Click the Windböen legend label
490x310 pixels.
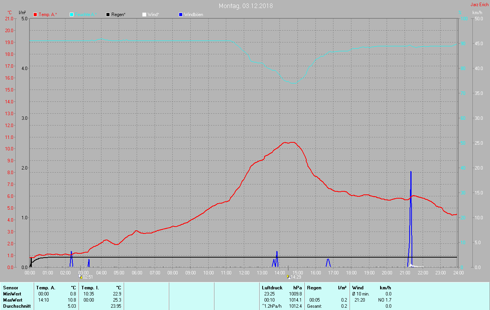[193, 15]
